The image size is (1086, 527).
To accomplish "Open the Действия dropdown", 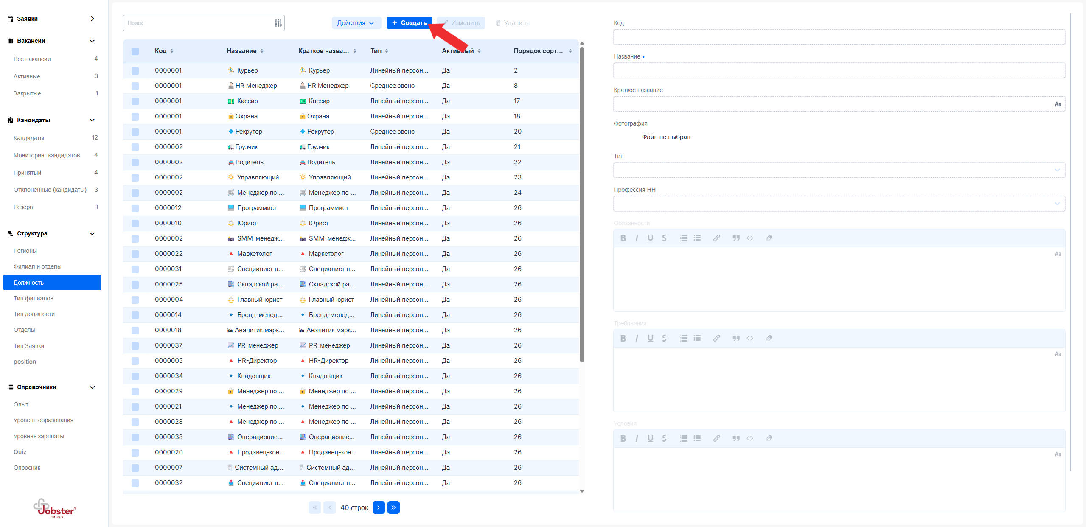I will coord(356,23).
